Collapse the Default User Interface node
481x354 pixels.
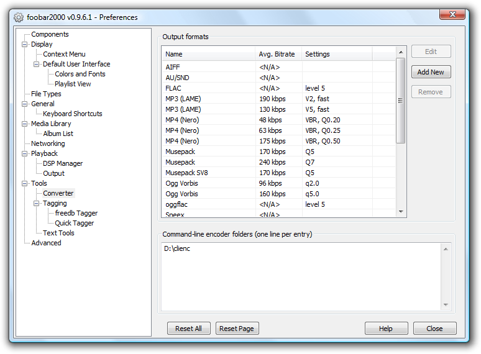click(x=37, y=65)
